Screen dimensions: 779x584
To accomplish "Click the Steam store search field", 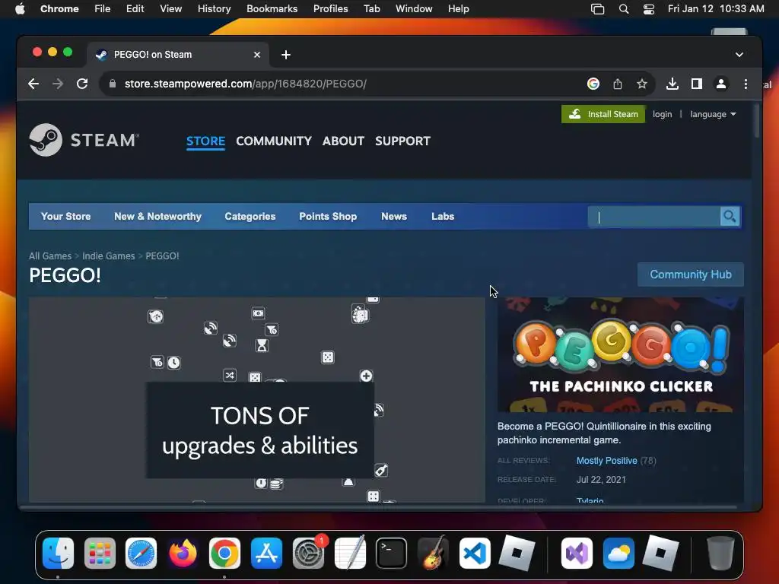I will tap(653, 217).
